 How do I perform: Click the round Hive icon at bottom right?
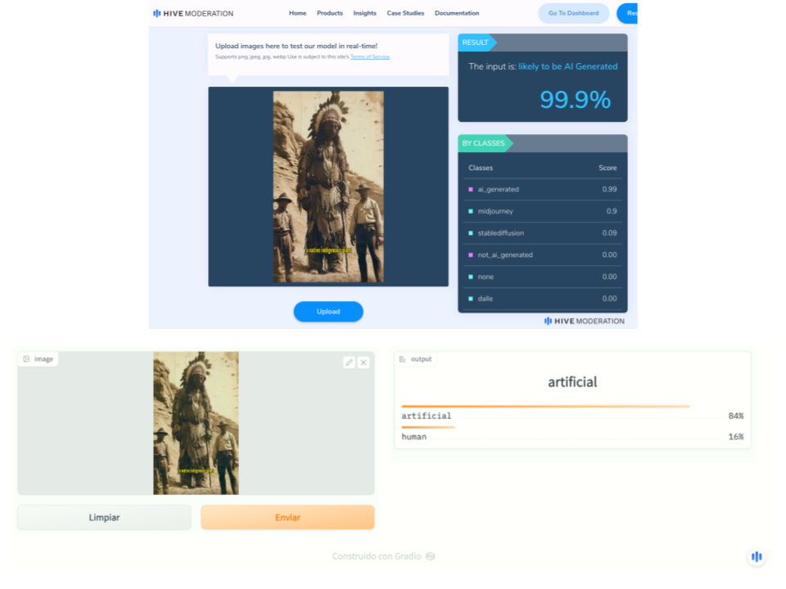coord(757,556)
